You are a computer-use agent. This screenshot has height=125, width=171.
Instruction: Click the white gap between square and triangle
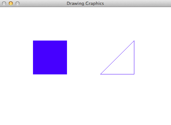point(83,57)
